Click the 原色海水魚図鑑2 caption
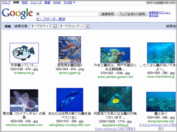 70,65
